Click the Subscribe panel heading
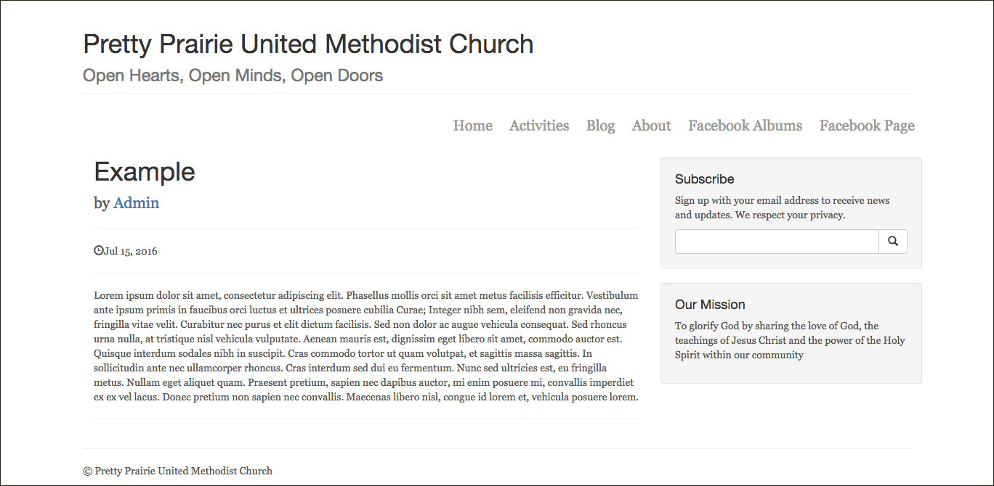994x486 pixels. click(x=704, y=179)
